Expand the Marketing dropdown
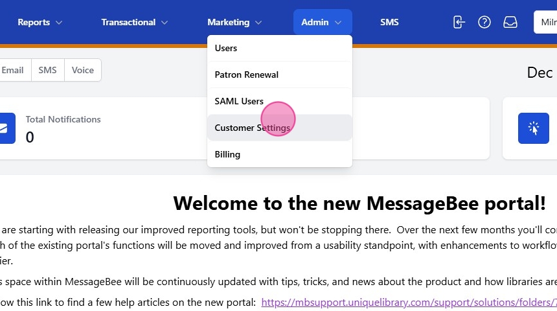The width and height of the screenshot is (557, 311). pos(234,22)
